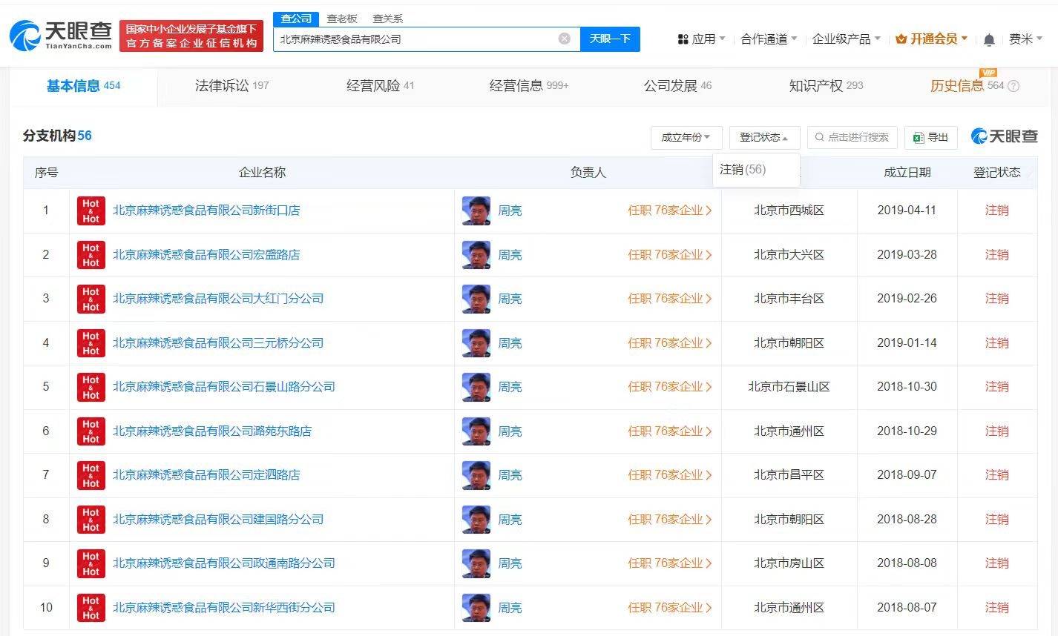This screenshot has width=1058, height=636.
Task: Switch to the 查老板 search tab
Action: click(x=341, y=19)
